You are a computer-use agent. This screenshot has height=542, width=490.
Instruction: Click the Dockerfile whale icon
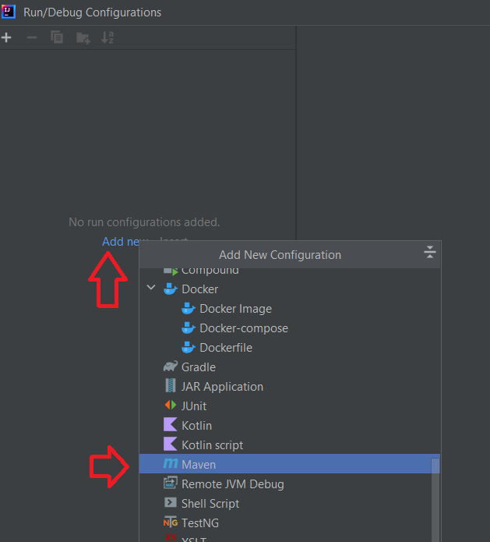[189, 347]
